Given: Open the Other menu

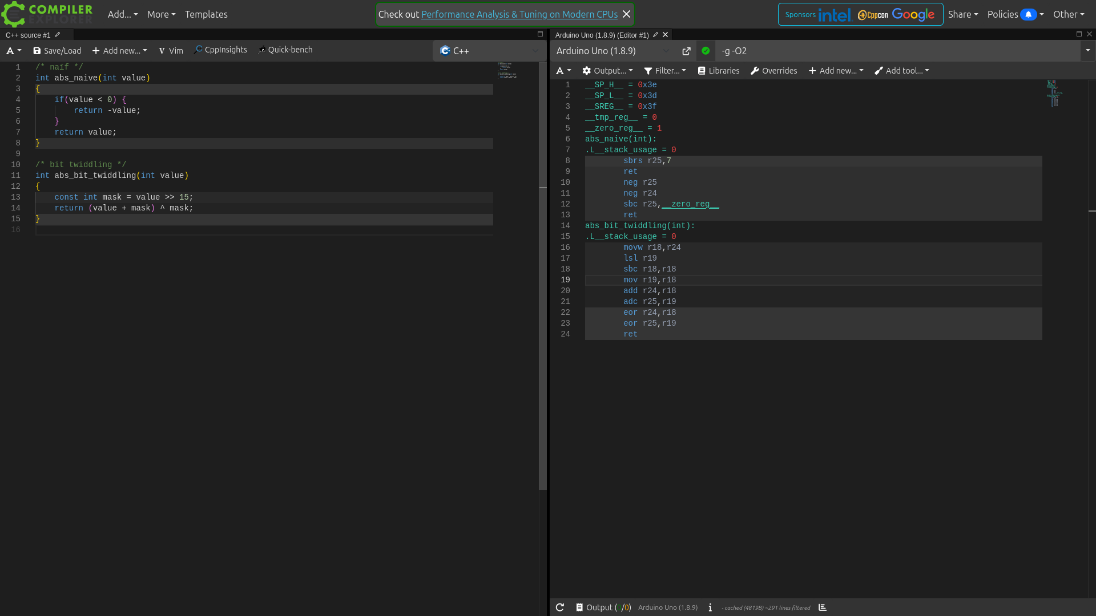Looking at the screenshot, I should (x=1069, y=14).
